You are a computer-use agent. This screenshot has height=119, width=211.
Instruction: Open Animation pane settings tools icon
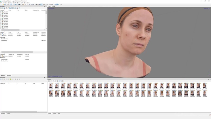(x=19, y=79)
